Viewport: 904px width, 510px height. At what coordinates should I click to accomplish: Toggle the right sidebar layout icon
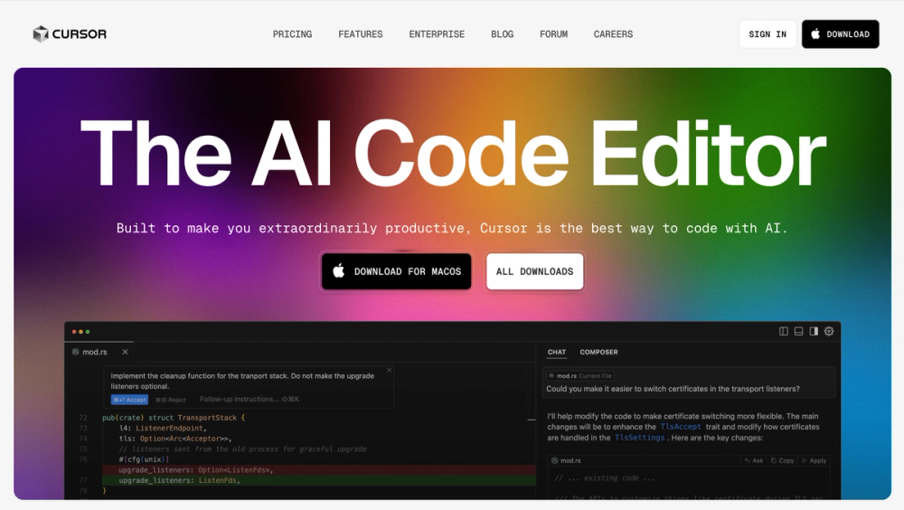click(x=814, y=331)
